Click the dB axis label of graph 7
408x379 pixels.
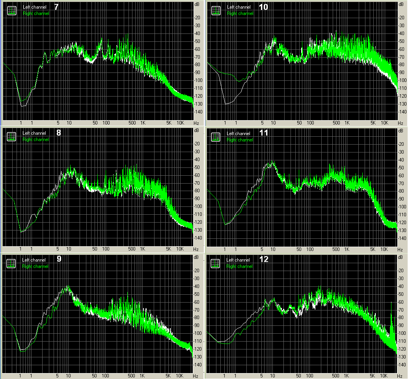pyautogui.click(x=197, y=4)
